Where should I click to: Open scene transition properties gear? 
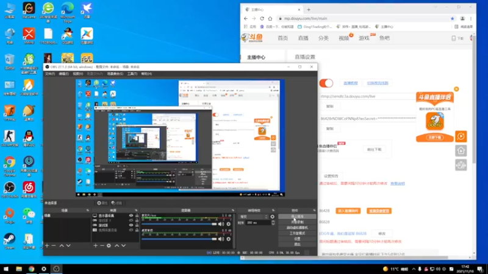273,217
